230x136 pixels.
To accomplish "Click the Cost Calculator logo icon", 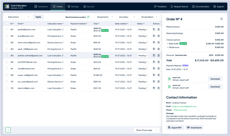I will (6, 6).
